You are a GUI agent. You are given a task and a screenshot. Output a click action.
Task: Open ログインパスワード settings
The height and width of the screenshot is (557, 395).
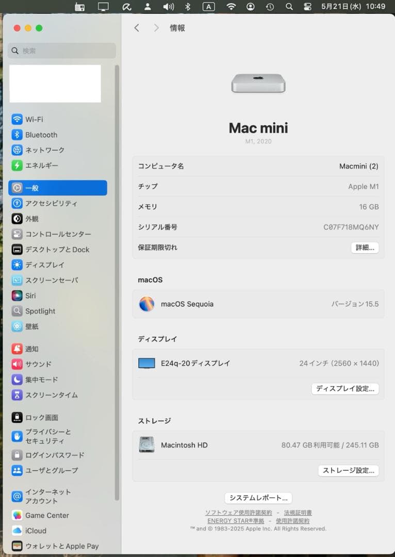point(58,455)
